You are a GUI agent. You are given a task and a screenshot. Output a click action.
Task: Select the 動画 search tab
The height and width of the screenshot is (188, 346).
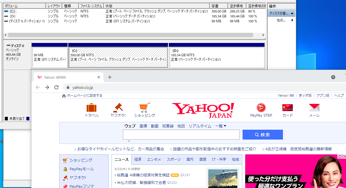point(155,126)
